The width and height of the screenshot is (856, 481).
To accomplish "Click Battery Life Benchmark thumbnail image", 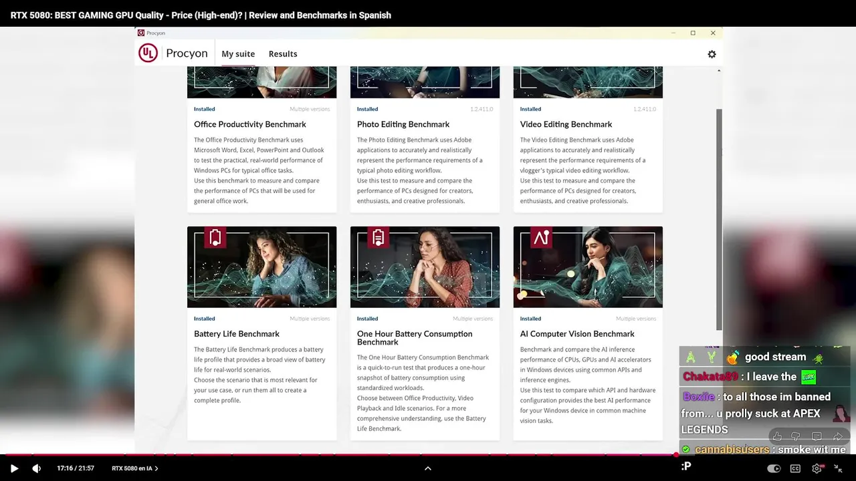I will [261, 267].
